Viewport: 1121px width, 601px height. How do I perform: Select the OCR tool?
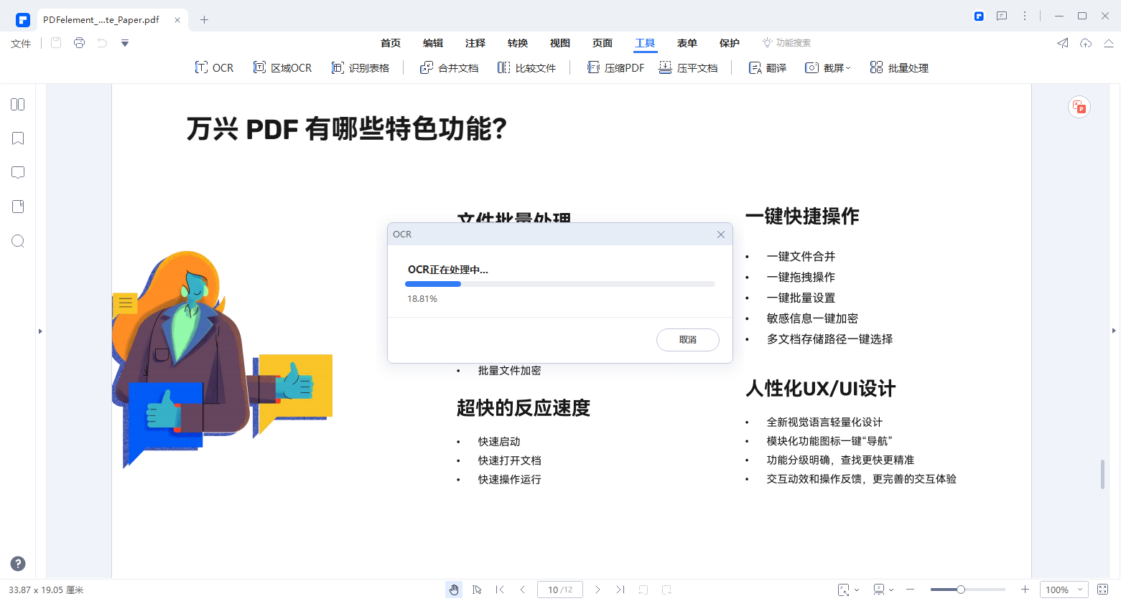point(213,67)
